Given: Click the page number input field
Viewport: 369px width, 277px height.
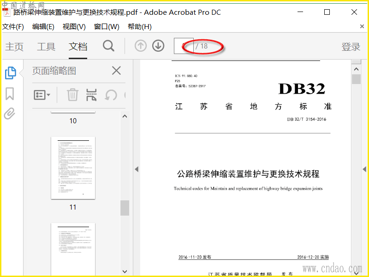Looking at the screenshot, I should [x=184, y=46].
